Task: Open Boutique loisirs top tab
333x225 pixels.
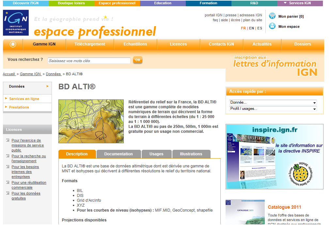Action: (x=71, y=3)
